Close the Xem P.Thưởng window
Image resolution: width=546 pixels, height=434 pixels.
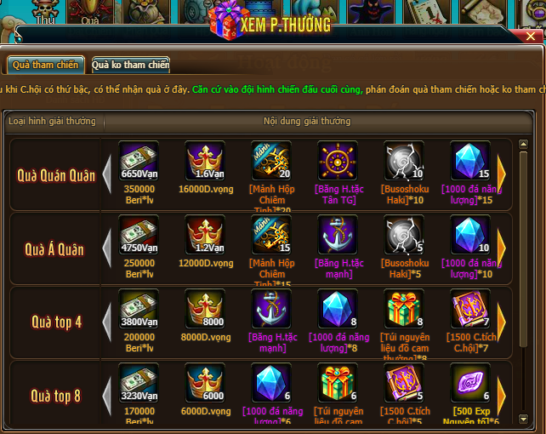click(x=531, y=37)
